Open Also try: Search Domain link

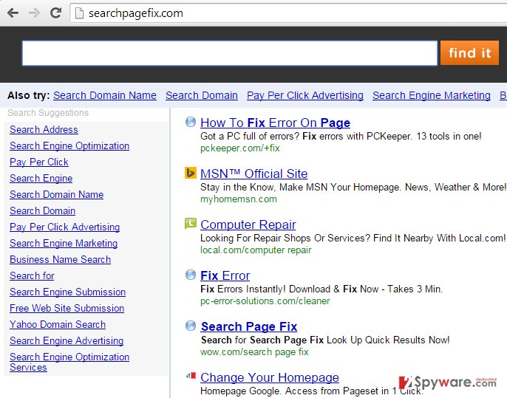pyautogui.click(x=202, y=95)
